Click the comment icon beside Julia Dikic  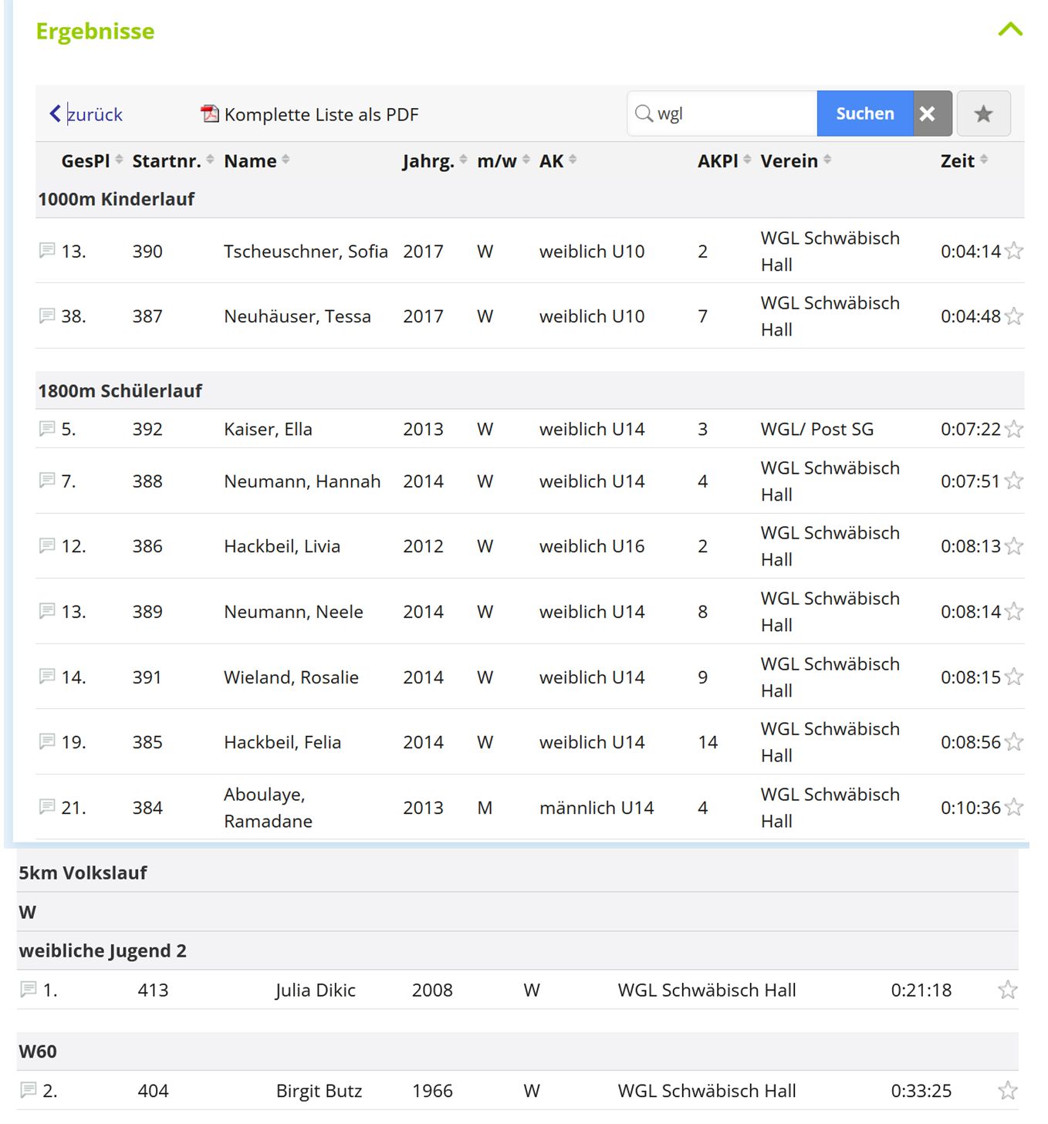click(x=29, y=990)
